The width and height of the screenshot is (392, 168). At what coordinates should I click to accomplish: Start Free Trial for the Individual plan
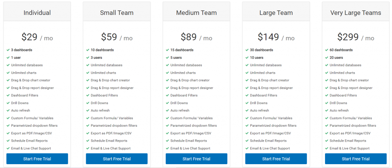coord(37,159)
